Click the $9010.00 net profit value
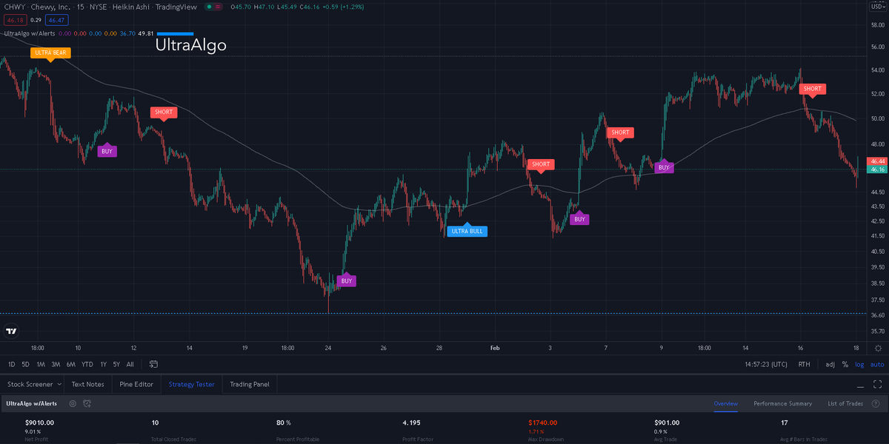The width and height of the screenshot is (889, 444). [39, 423]
